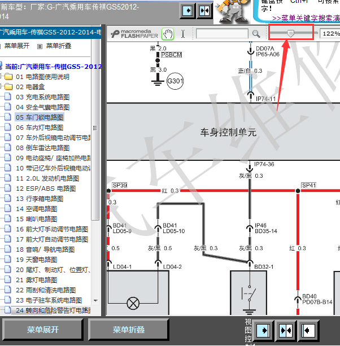Click the 车身控制单元 block in diagram
This screenshot has width=340, height=346.
coord(223,132)
